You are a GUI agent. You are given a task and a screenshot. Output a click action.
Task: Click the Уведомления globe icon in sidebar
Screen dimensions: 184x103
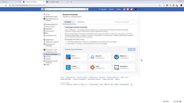pos(44,40)
